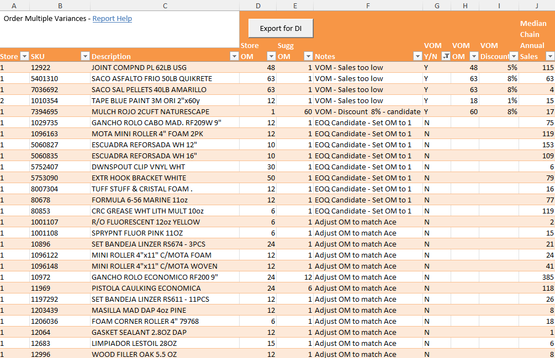Viewport: 555px width, 358px height.
Task: Select cell CRC GREASE WHT LITH MULT 10oz
Action: pos(165,211)
